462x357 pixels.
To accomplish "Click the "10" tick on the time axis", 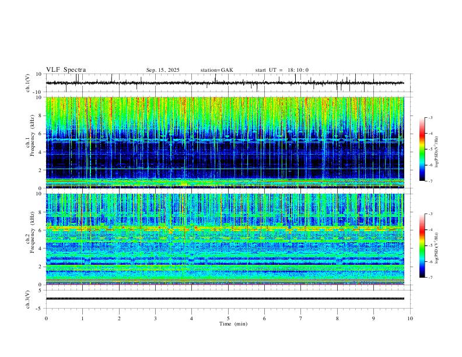I will click(410, 318).
